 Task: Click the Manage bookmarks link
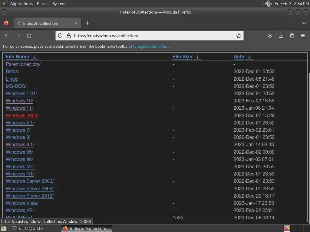coord(150,46)
